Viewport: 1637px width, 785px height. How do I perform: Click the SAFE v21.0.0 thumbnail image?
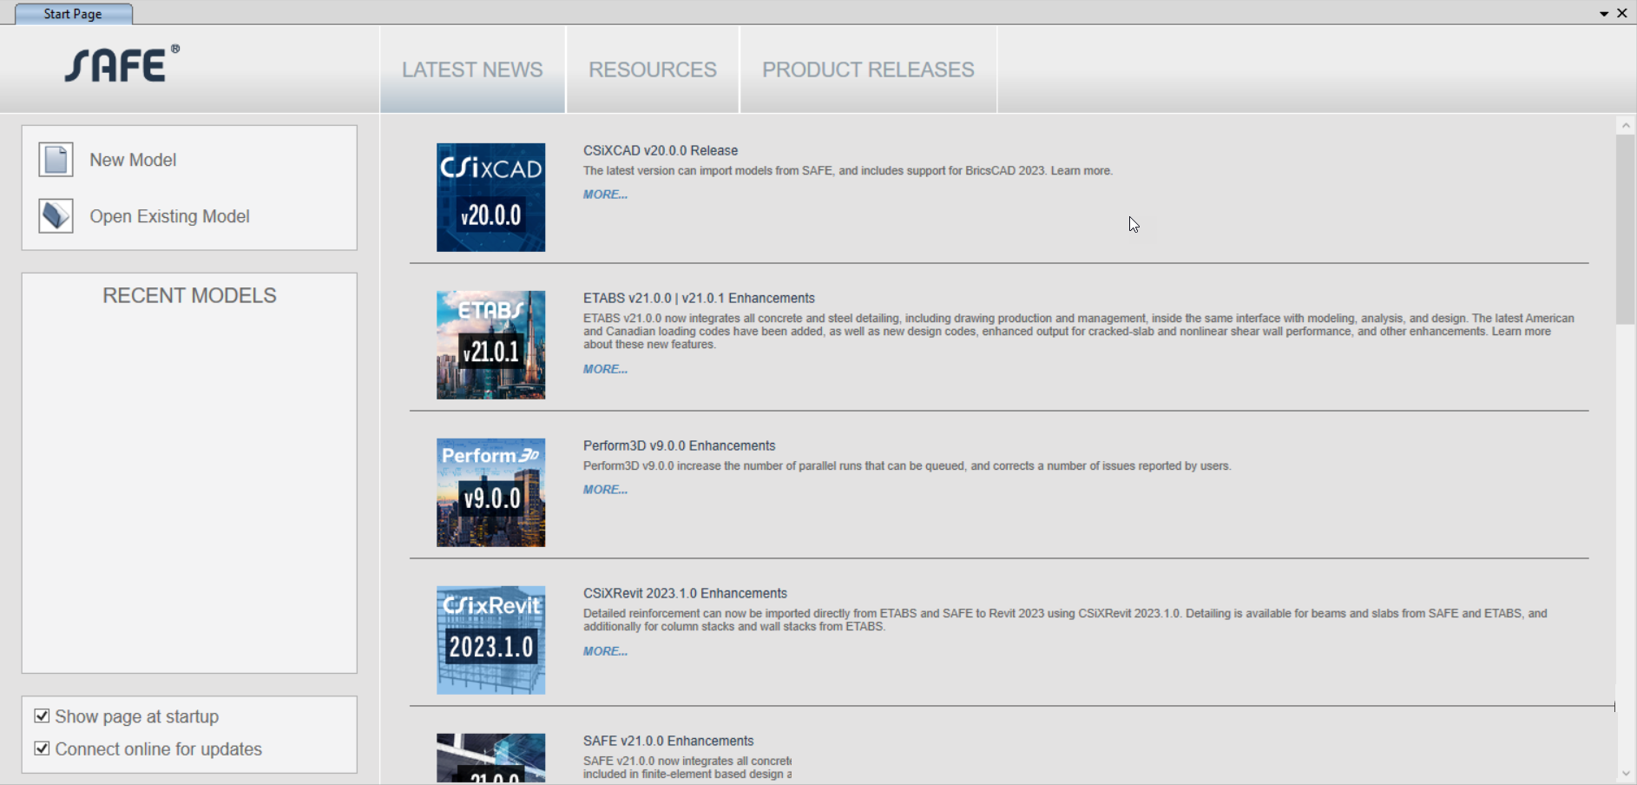pos(490,758)
